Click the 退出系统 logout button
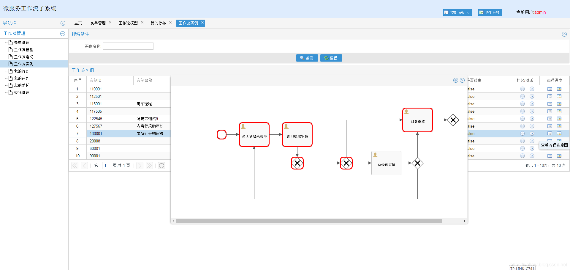Image resolution: width=570 pixels, height=270 pixels. [x=490, y=12]
